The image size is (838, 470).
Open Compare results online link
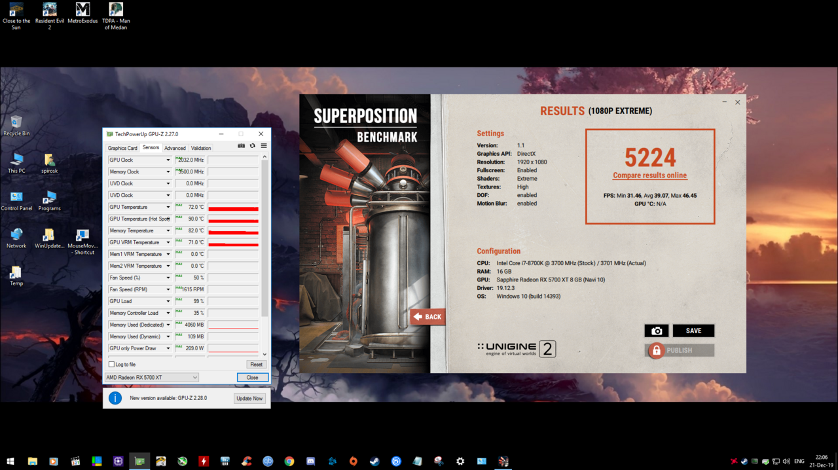[x=649, y=175]
